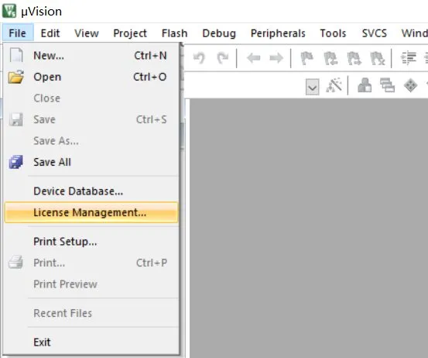Screen dimensions: 428x358
Task: Click the Manage Run-Time Environment diamond icon
Action: point(410,85)
